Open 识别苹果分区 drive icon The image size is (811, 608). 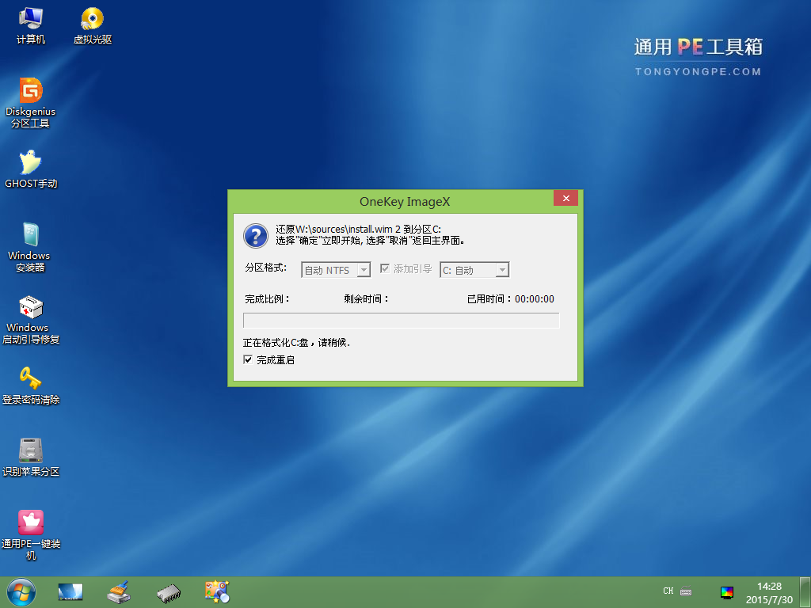(31, 457)
